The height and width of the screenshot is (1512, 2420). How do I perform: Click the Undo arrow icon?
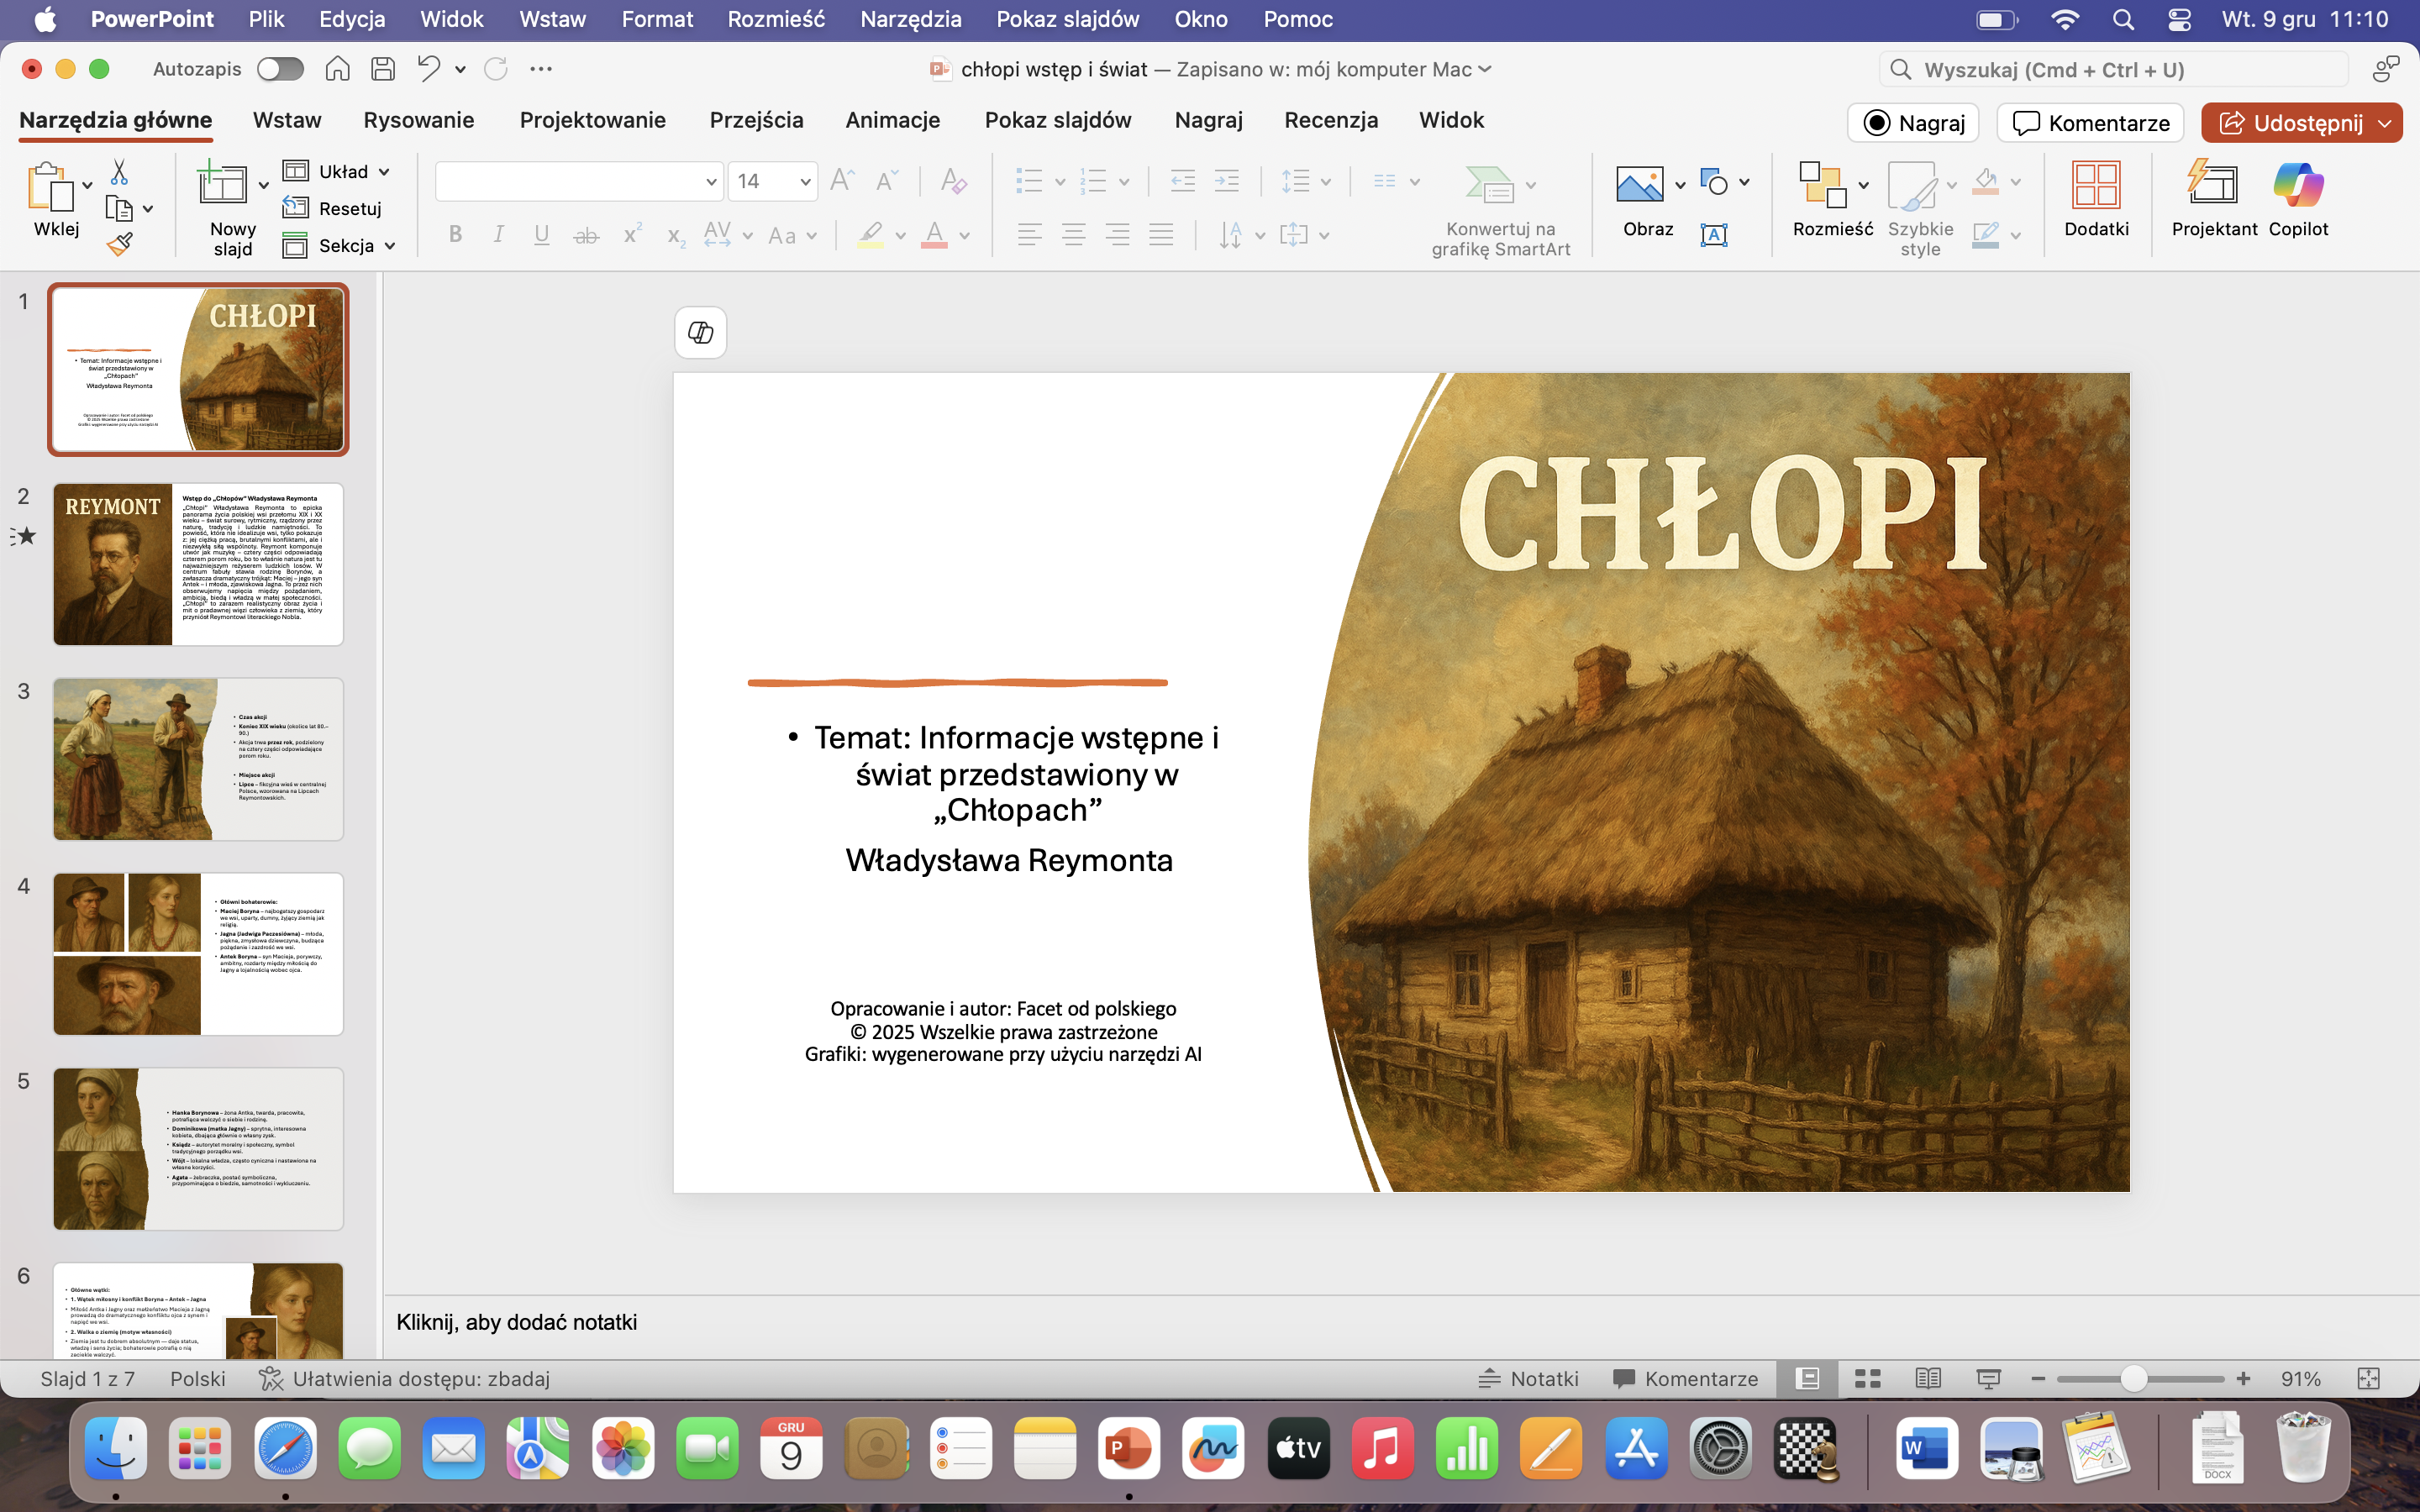click(x=428, y=69)
